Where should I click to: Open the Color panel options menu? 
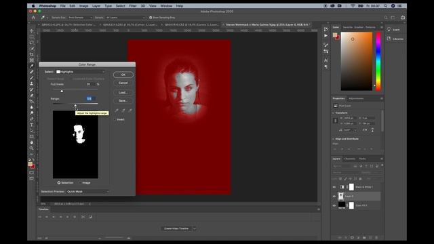pos(382,27)
